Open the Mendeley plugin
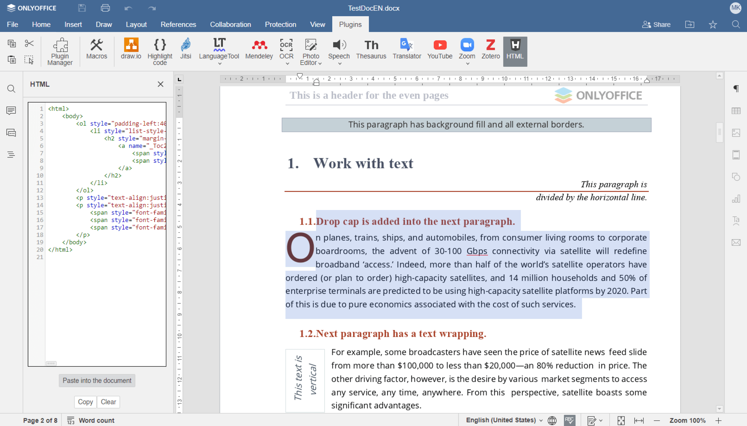This screenshot has height=426, width=747. point(259,49)
